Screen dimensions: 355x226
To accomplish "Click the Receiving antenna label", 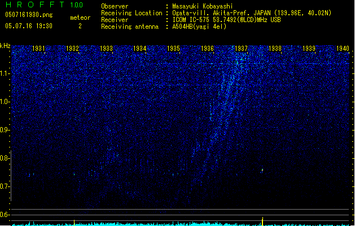I will (x=130, y=27).
